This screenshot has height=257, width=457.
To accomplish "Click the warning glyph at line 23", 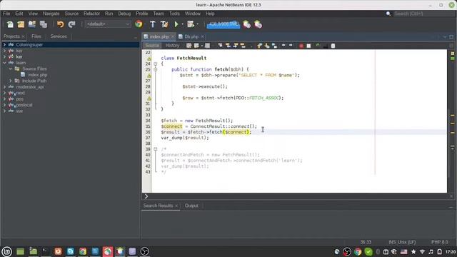I will 149,59.
